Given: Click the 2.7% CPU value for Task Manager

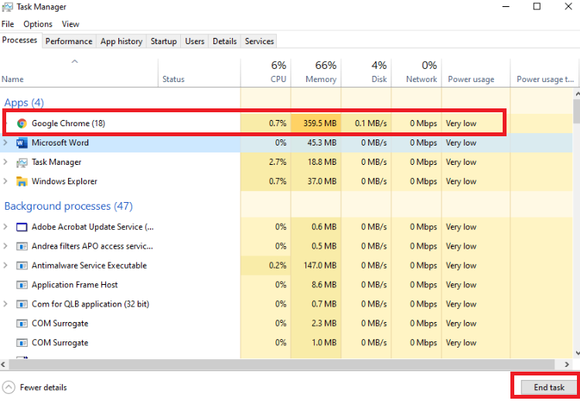Looking at the screenshot, I should pyautogui.click(x=278, y=162).
